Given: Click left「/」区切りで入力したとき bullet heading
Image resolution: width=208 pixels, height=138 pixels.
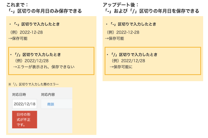Looking at the screenshot, I should 37,55.
